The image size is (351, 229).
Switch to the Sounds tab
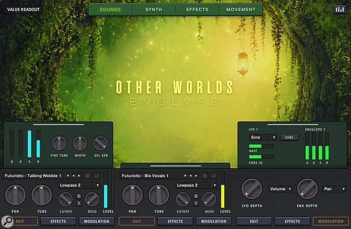pos(110,10)
